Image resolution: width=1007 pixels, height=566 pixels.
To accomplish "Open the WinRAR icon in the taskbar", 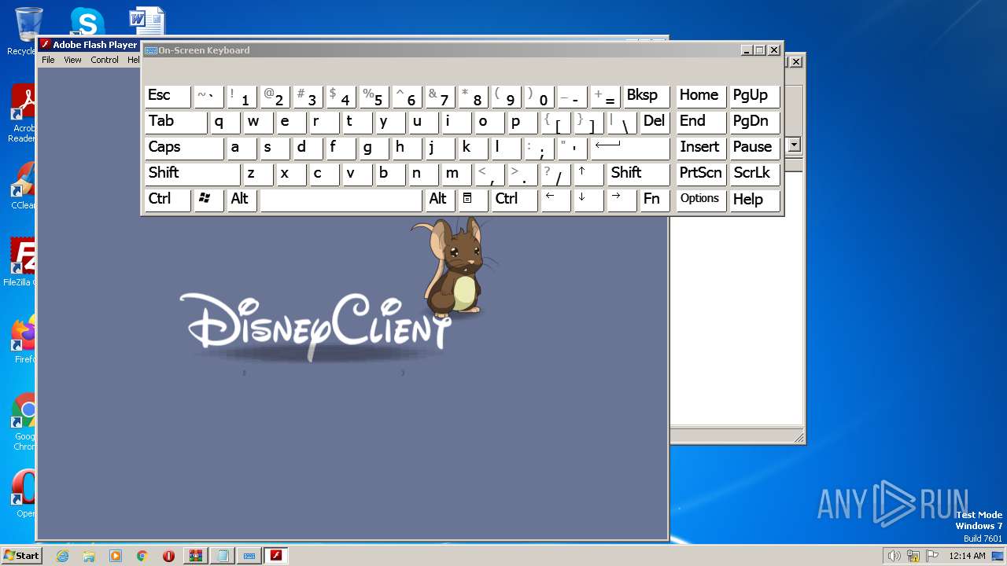I will [196, 556].
